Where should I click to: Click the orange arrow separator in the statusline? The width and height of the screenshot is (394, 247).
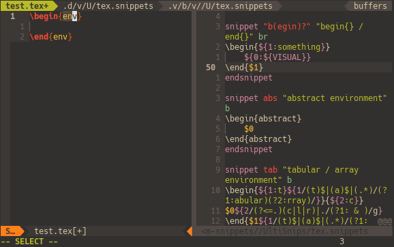click(x=190, y=231)
